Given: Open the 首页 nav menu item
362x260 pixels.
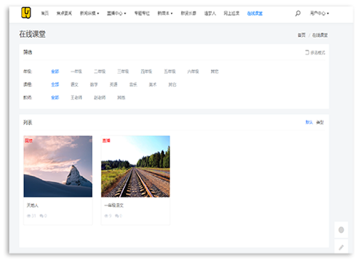Looking at the screenshot, I should (45, 14).
